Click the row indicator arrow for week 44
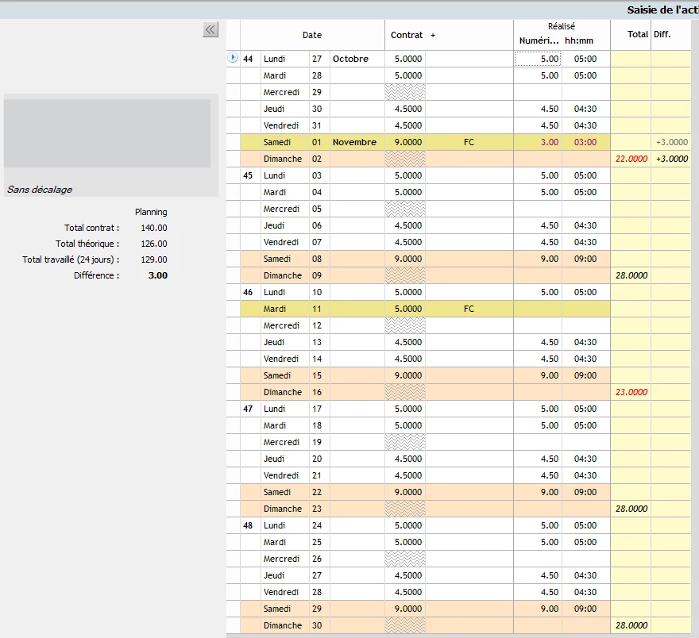699x638 pixels. (233, 58)
